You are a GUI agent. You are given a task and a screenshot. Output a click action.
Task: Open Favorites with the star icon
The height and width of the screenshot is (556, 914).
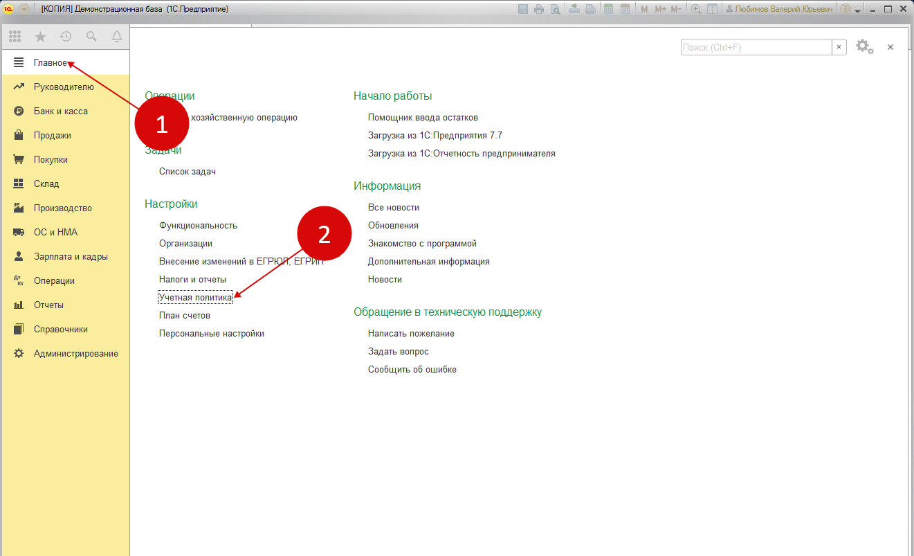40,37
